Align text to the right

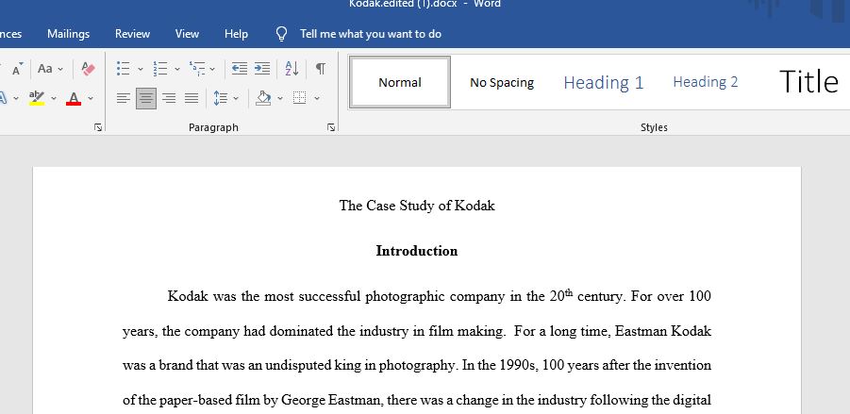169,98
